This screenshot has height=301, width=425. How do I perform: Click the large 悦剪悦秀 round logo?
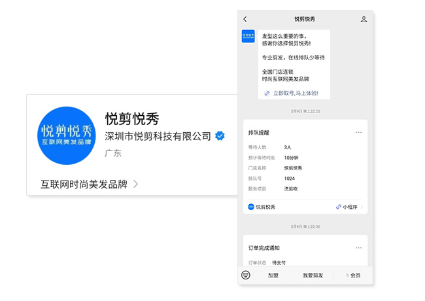[67, 135]
